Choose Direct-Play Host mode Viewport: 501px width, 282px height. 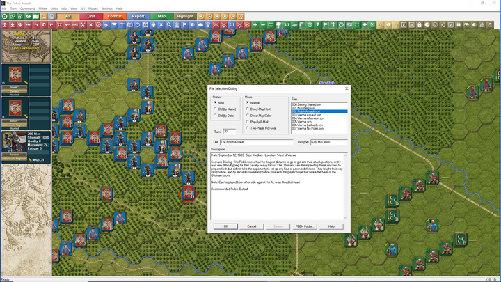pyautogui.click(x=247, y=109)
